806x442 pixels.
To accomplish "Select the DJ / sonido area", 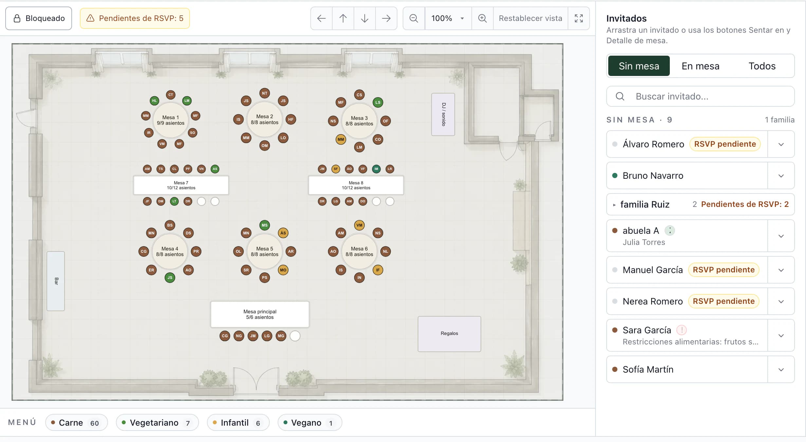I will tap(443, 114).
